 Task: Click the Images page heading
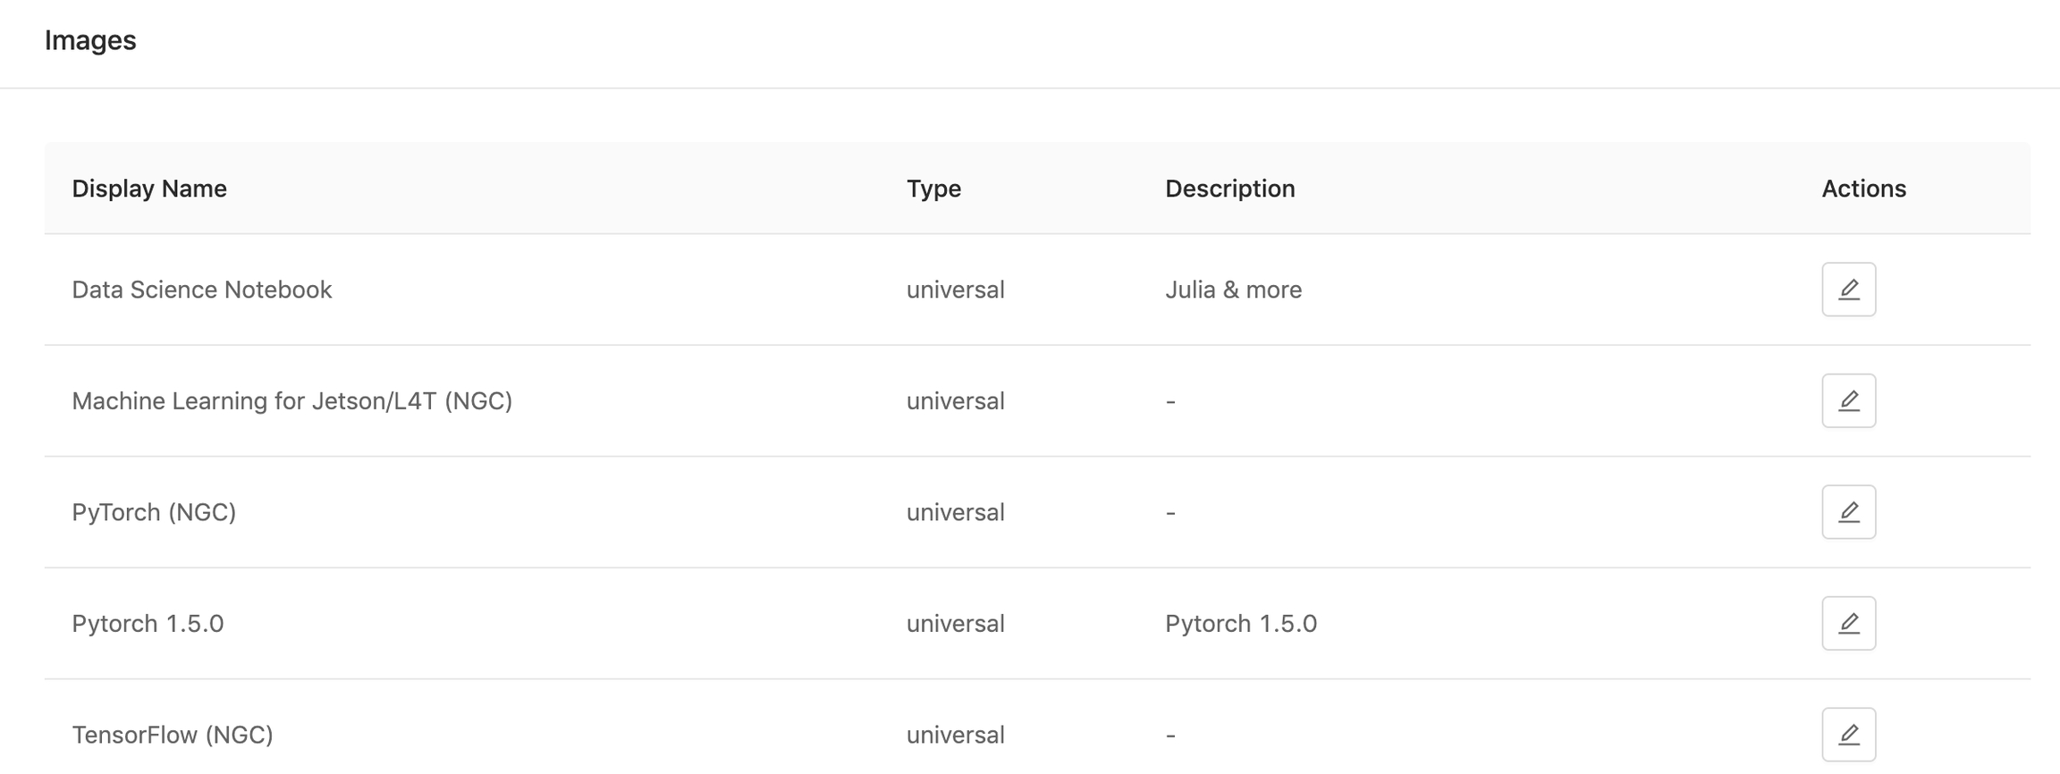tap(90, 40)
